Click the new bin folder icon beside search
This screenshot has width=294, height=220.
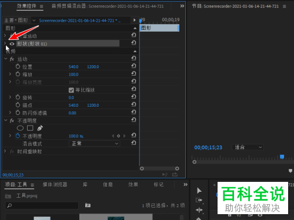88,205
